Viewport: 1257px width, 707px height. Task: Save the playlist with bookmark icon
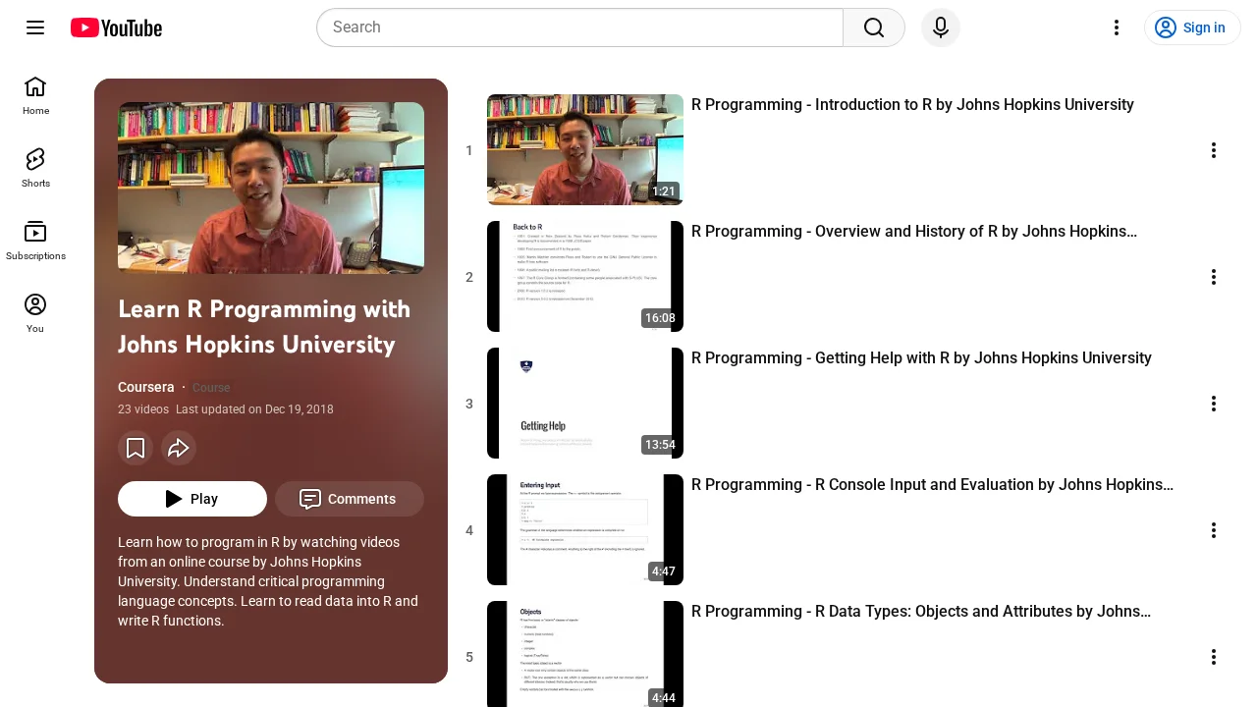[136, 448]
